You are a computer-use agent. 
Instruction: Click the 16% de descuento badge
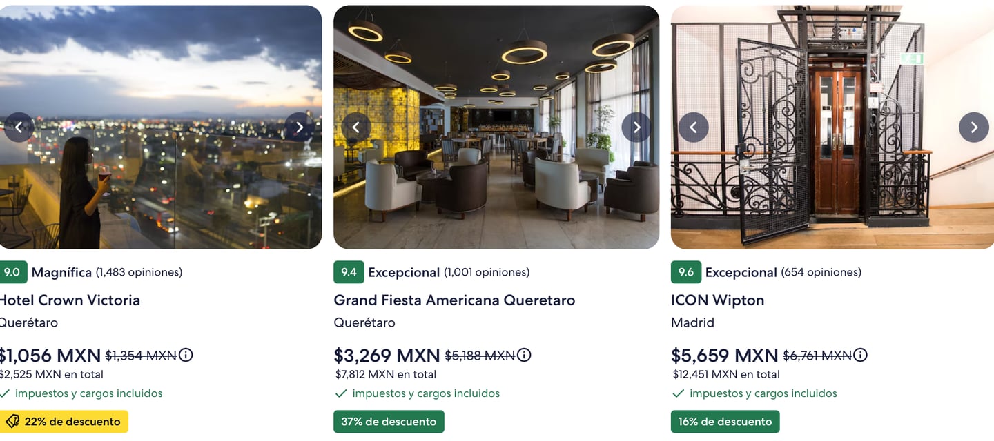pos(725,422)
